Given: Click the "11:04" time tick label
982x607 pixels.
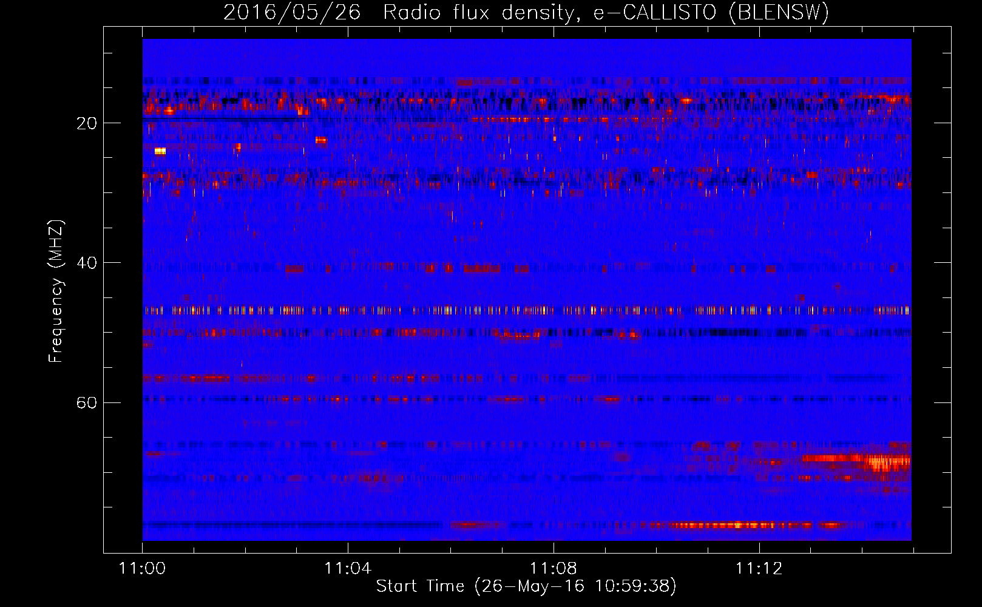Looking at the screenshot, I should pyautogui.click(x=348, y=568).
